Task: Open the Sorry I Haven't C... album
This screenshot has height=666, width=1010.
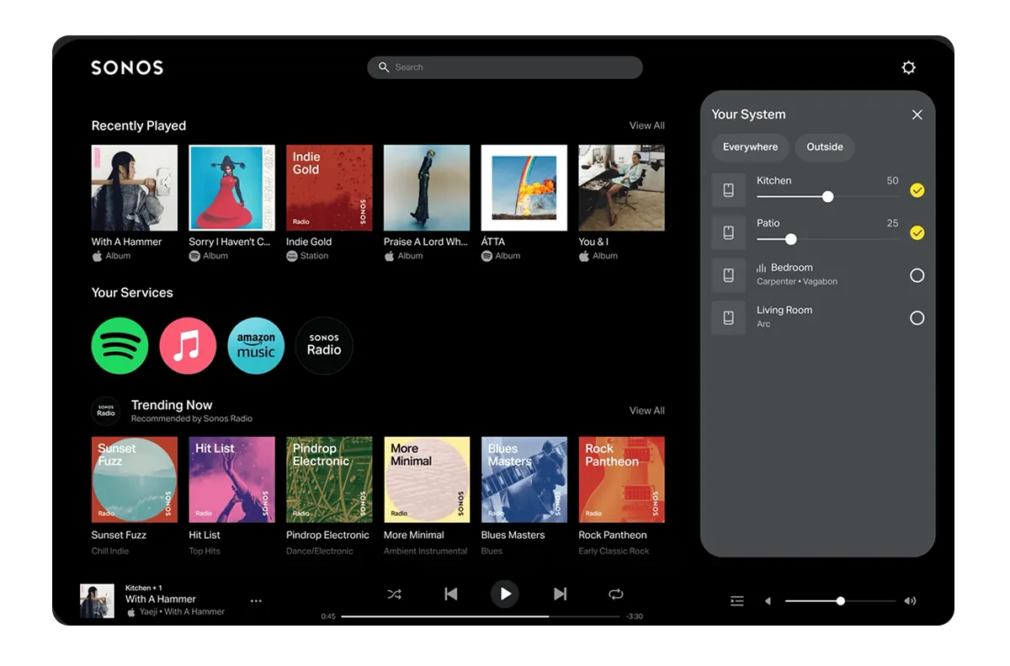Action: [231, 188]
